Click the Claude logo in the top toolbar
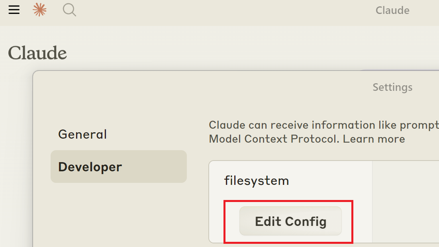Image resolution: width=439 pixels, height=247 pixels. [392, 10]
